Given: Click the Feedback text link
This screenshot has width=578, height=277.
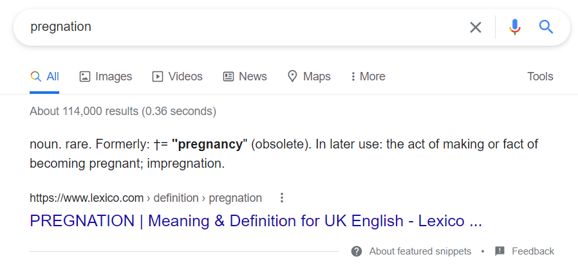Looking at the screenshot, I should click(533, 251).
